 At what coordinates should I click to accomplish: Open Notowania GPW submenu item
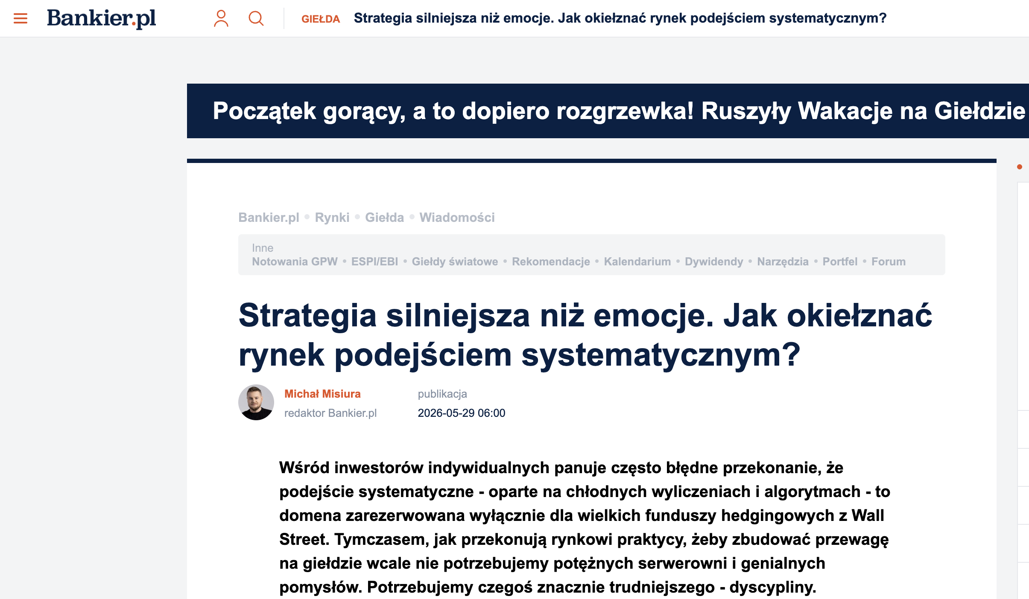point(295,262)
